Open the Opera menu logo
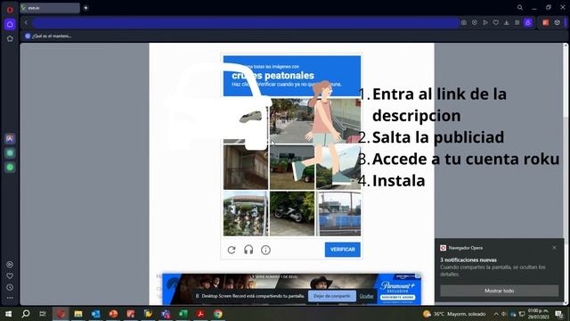The image size is (570, 321). [10, 10]
